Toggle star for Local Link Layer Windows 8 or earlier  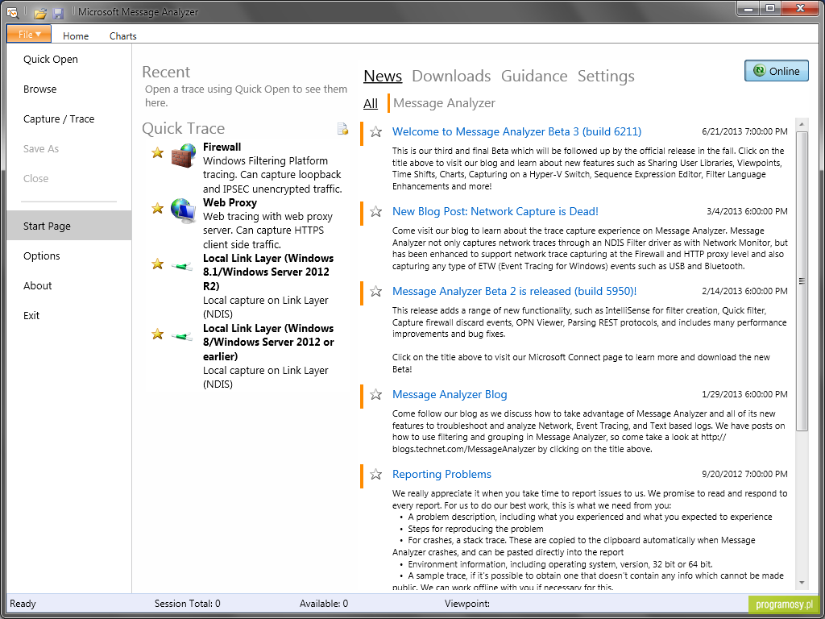tap(157, 334)
